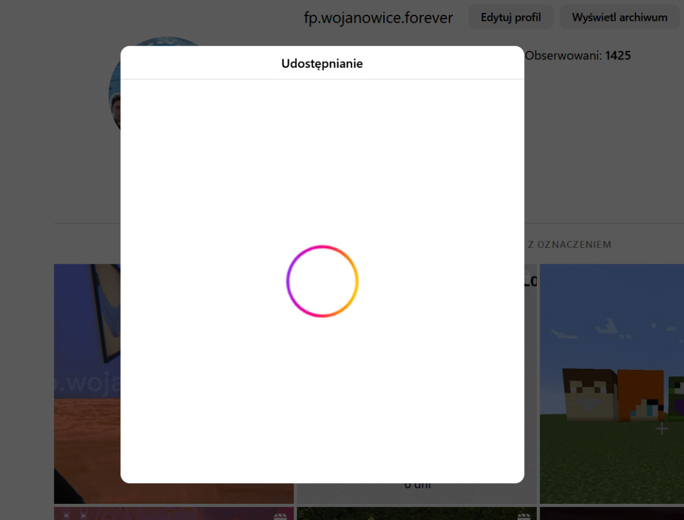Click the brown-haired block face in Minecraft post

(590, 394)
